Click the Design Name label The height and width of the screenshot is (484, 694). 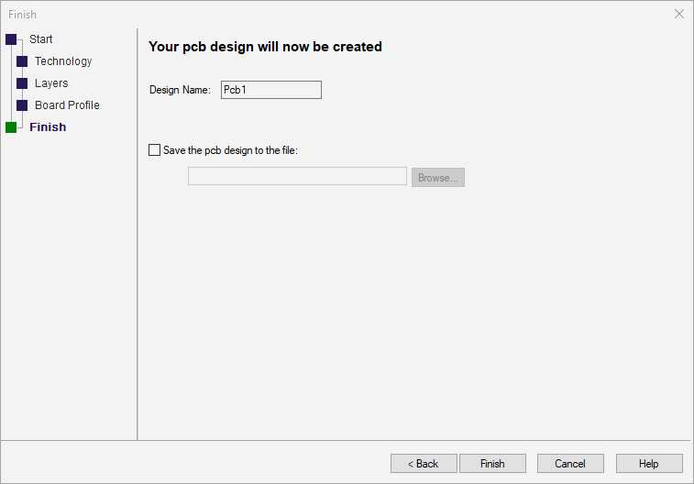click(x=180, y=90)
